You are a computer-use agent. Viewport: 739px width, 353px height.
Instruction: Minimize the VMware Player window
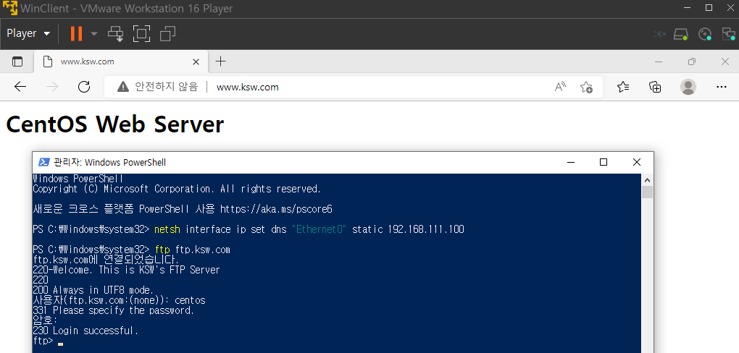(x=688, y=8)
